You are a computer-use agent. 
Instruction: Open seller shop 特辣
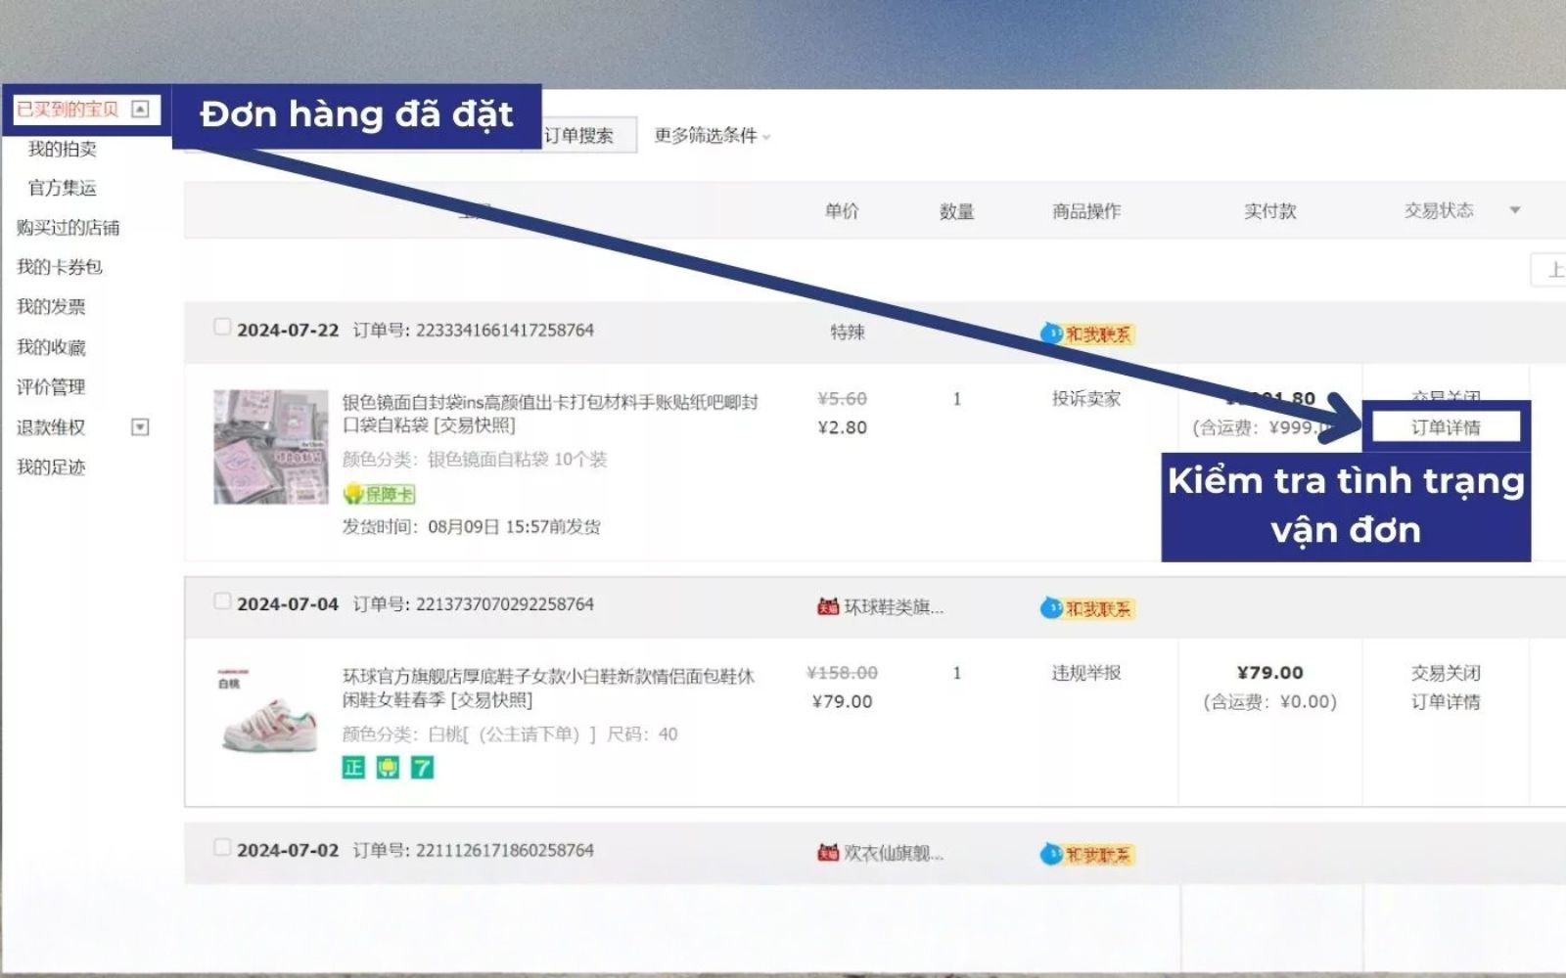point(848,332)
